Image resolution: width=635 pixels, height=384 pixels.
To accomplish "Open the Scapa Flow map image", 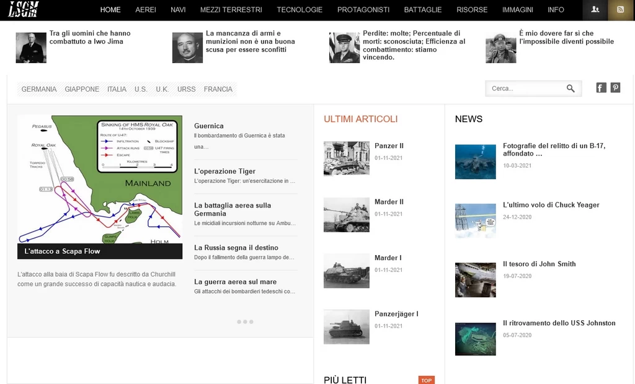I will [100, 179].
